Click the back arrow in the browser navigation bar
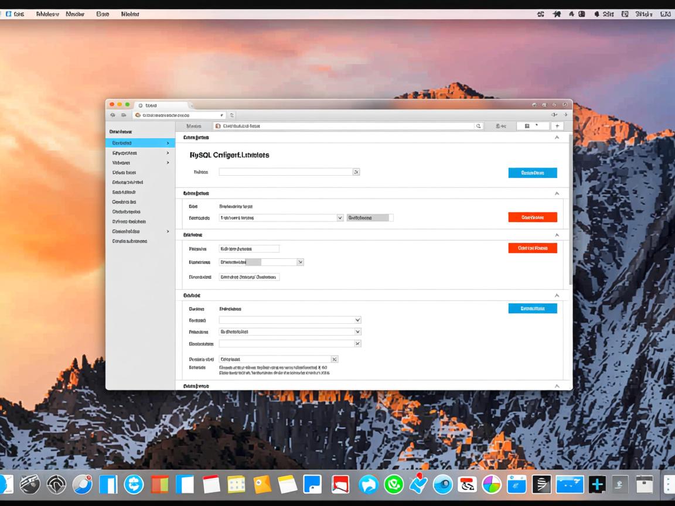This screenshot has width=675, height=506. coord(112,115)
